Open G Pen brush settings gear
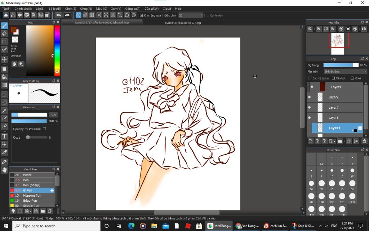 pyautogui.click(x=52, y=191)
